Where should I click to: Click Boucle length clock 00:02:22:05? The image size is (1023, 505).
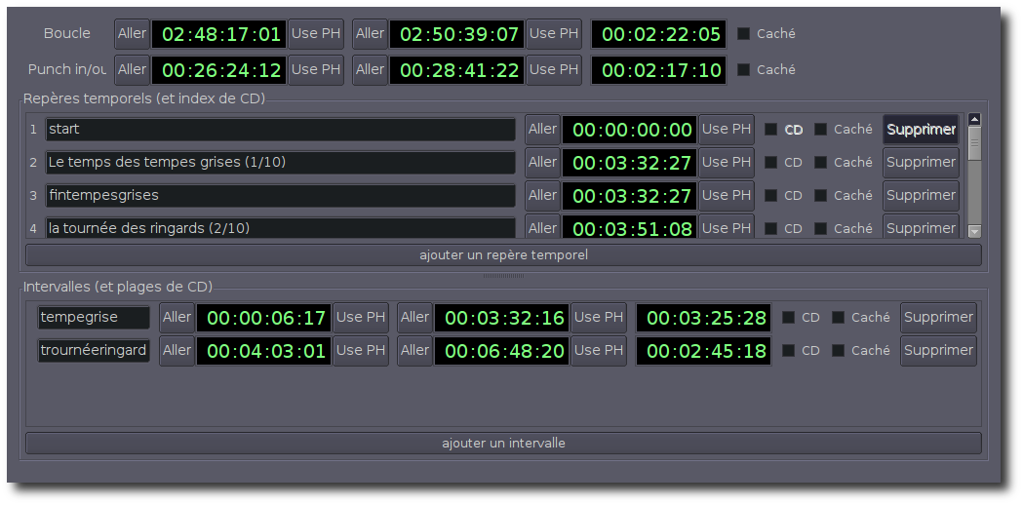click(658, 34)
